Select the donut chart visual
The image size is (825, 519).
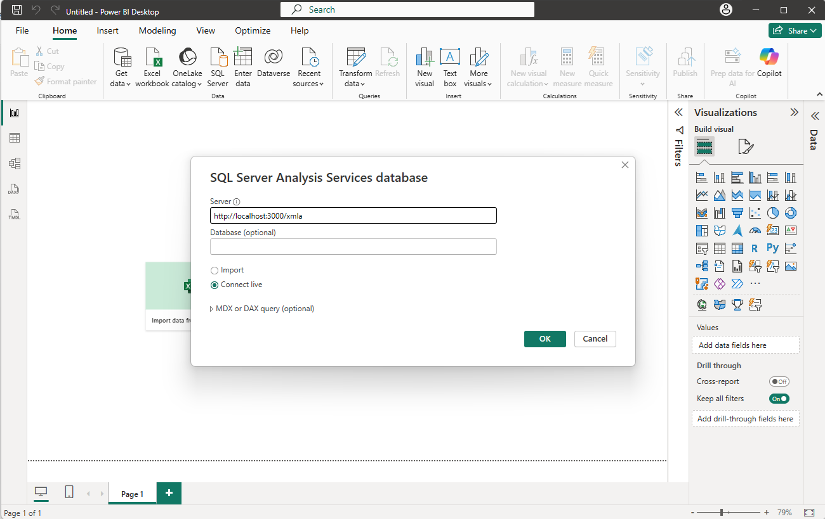pos(790,213)
